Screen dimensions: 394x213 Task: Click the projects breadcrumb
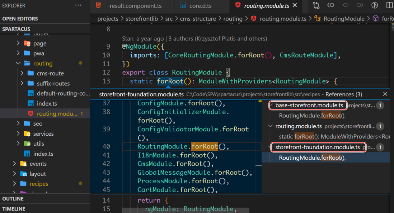click(x=108, y=19)
